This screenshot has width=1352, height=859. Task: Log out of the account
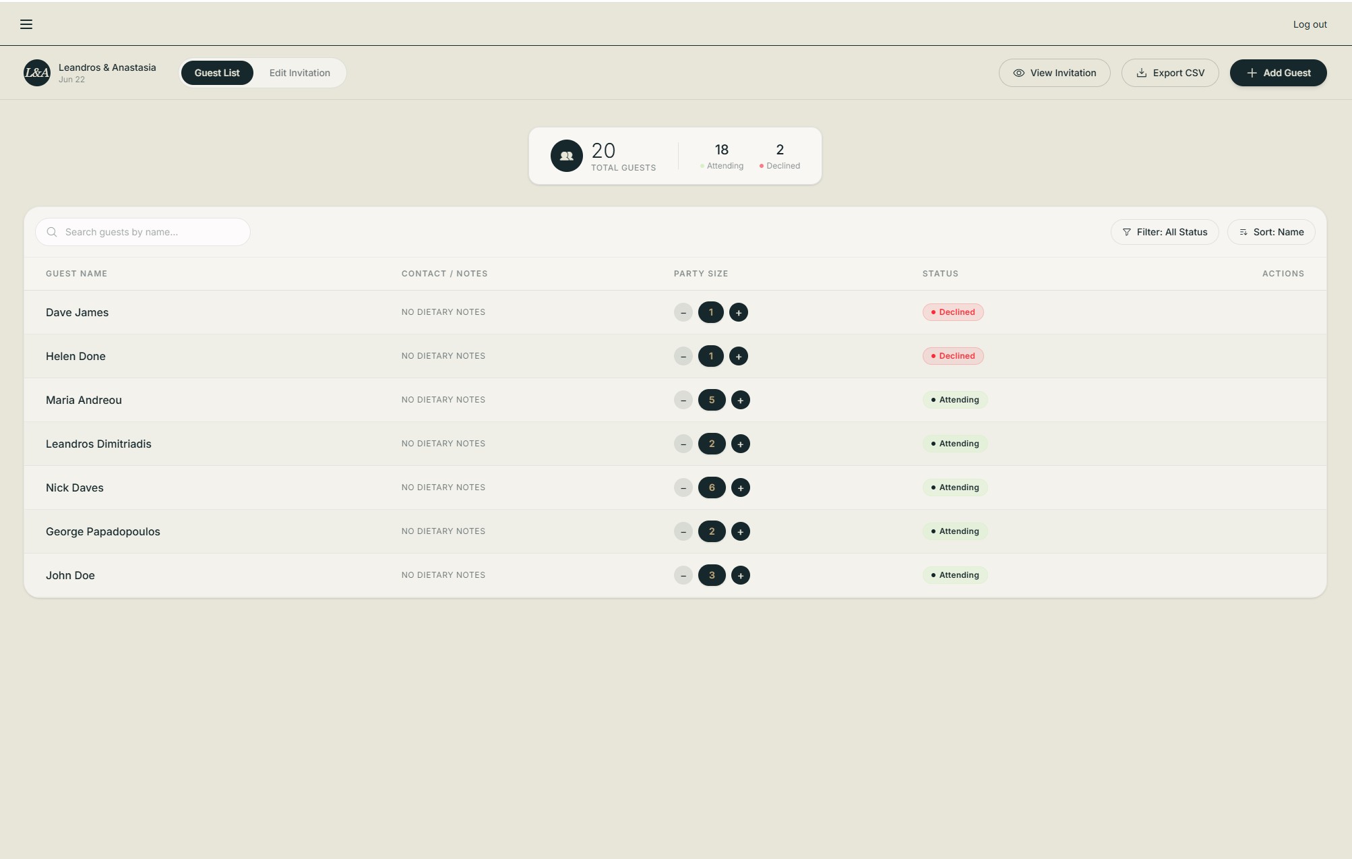pos(1310,24)
